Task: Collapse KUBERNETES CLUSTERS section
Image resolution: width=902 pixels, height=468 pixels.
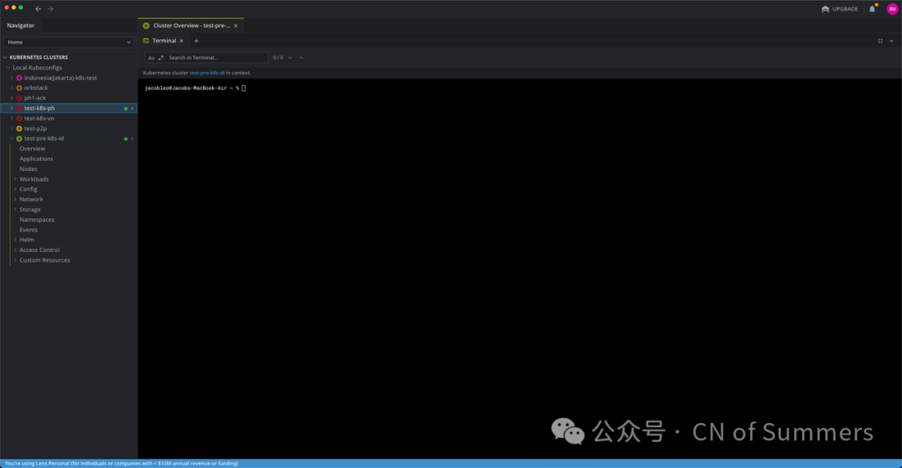Action: pos(5,58)
